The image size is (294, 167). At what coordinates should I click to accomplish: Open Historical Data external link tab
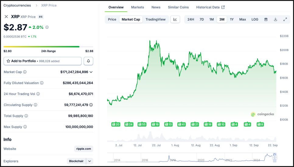click(210, 7)
